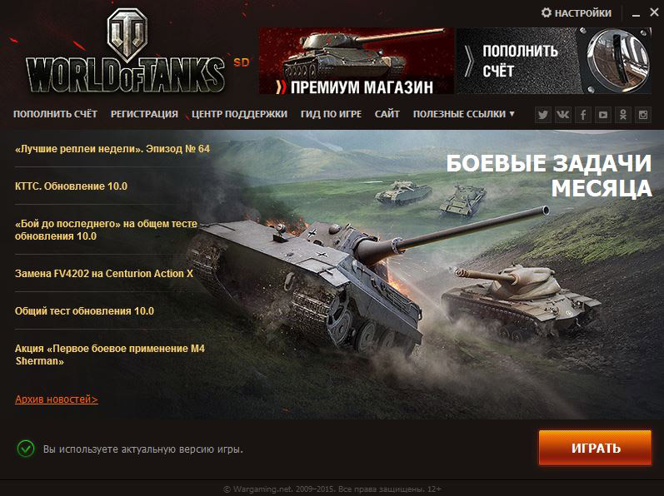The width and height of the screenshot is (664, 496).
Task: Open the РЕГИСТРАЦИЯ menu item
Action: point(144,114)
